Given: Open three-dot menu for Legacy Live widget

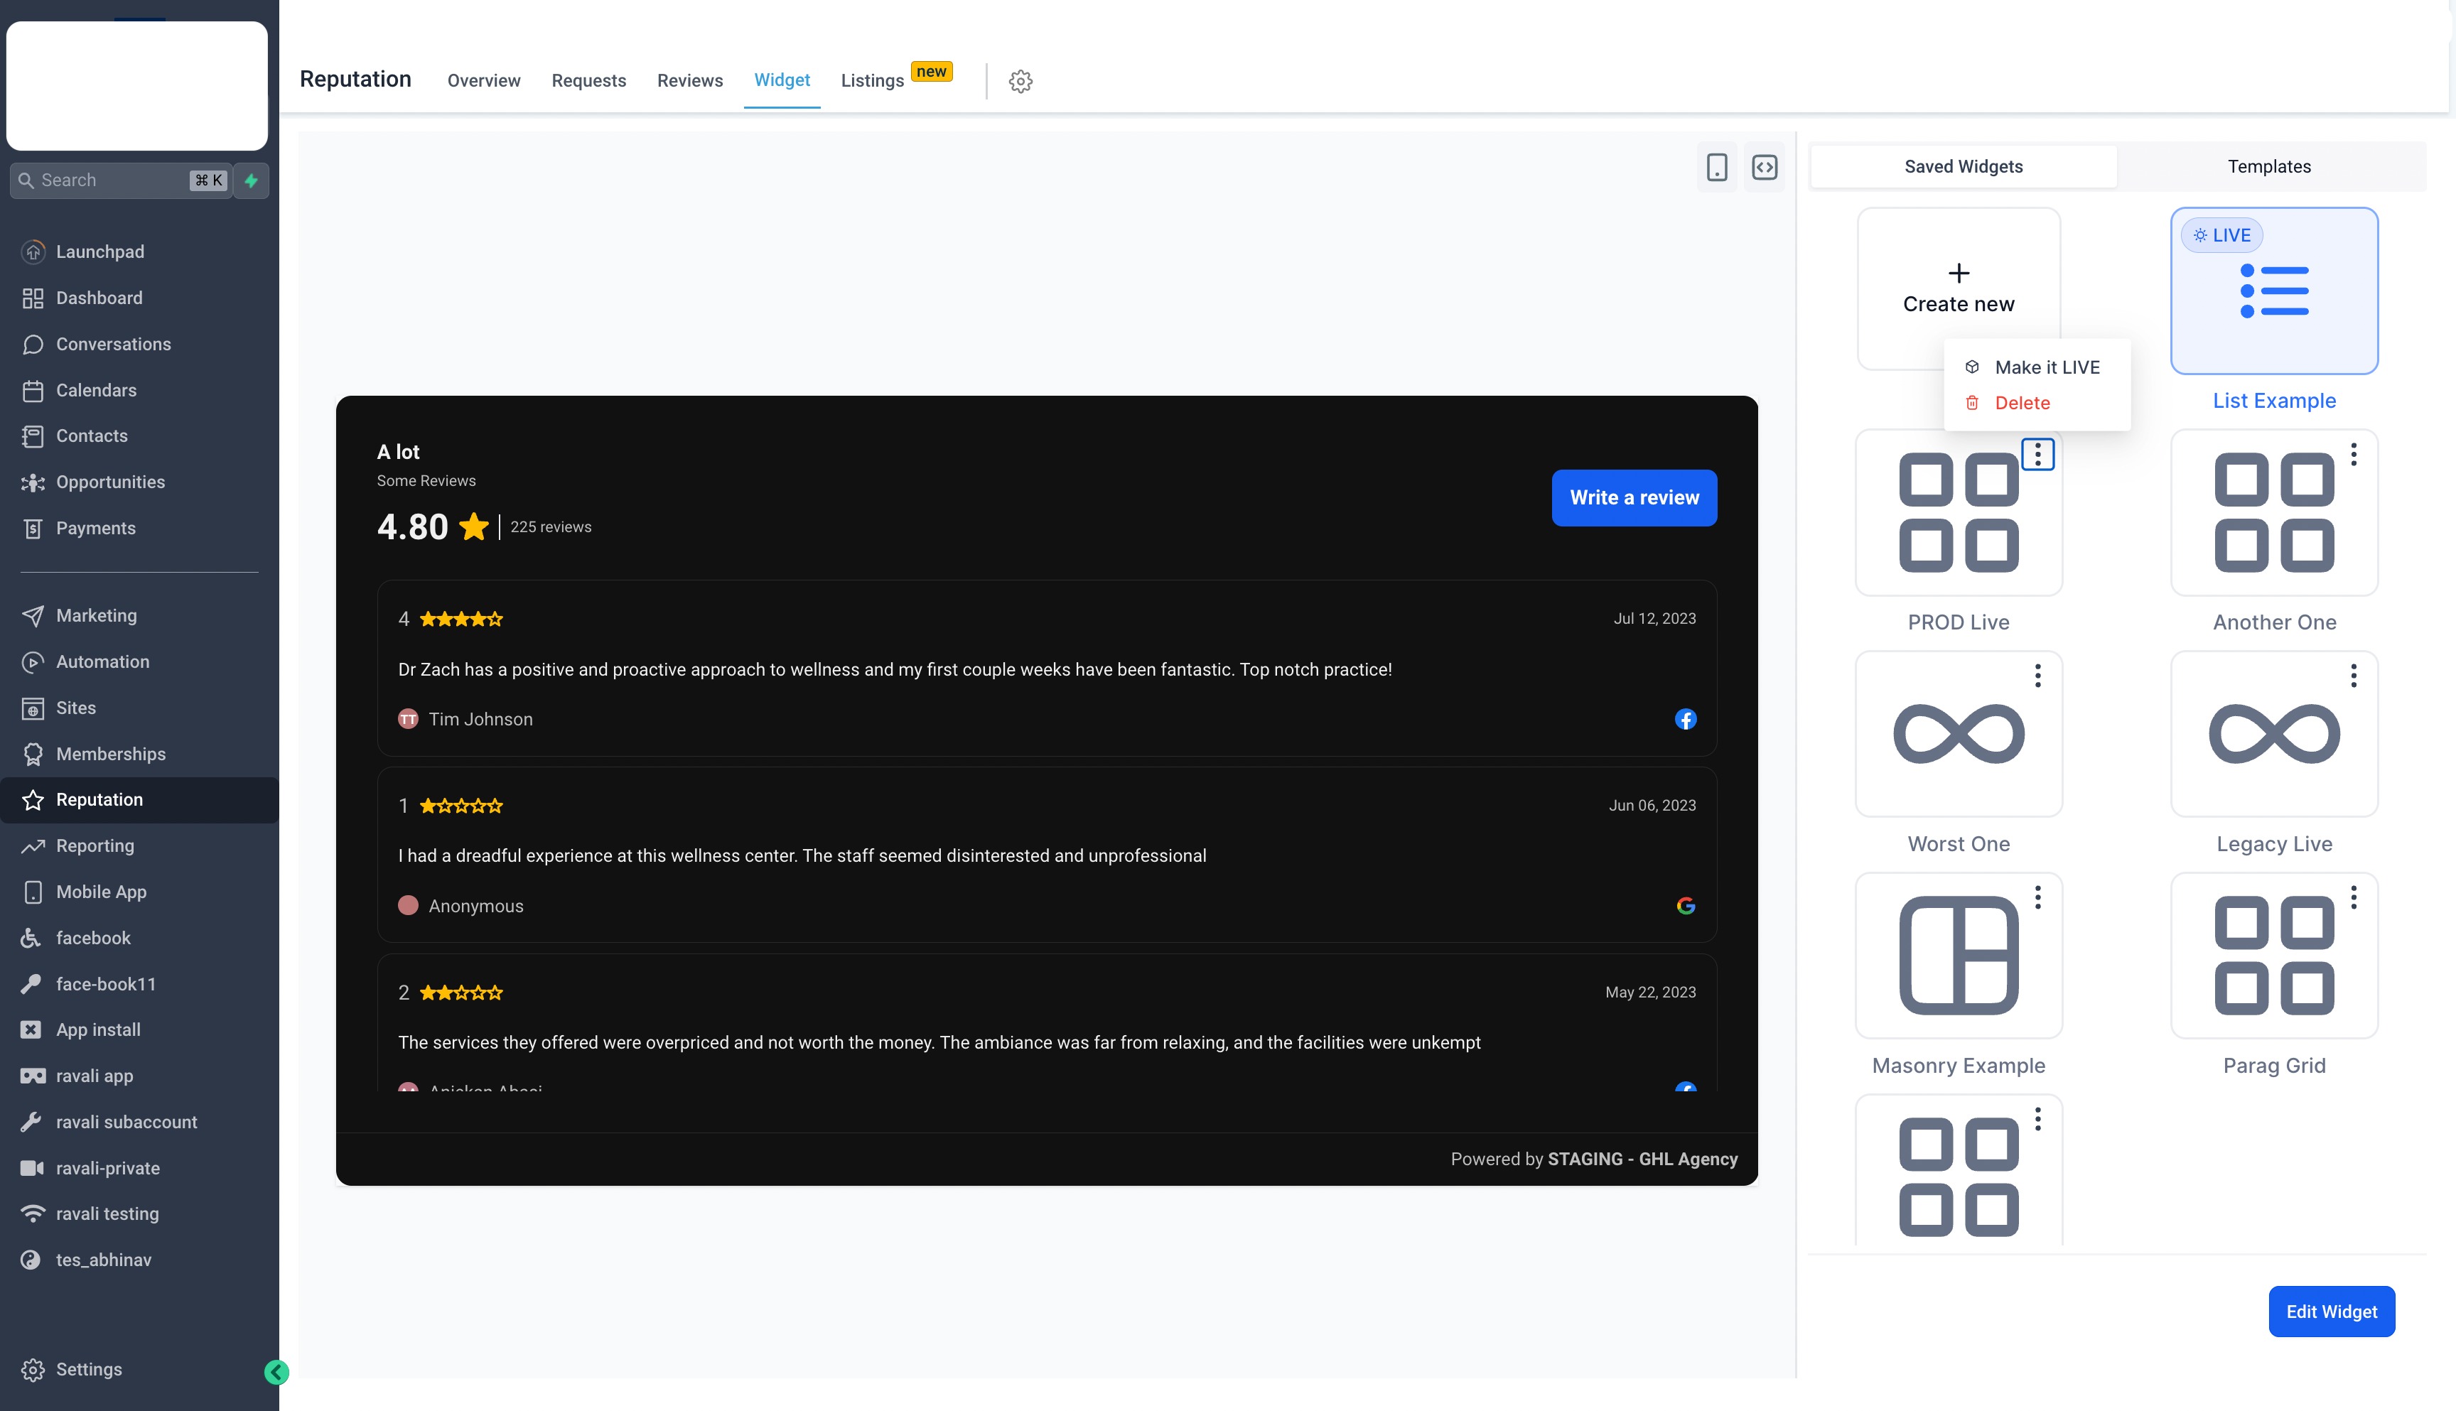Looking at the screenshot, I should coord(2353,676).
